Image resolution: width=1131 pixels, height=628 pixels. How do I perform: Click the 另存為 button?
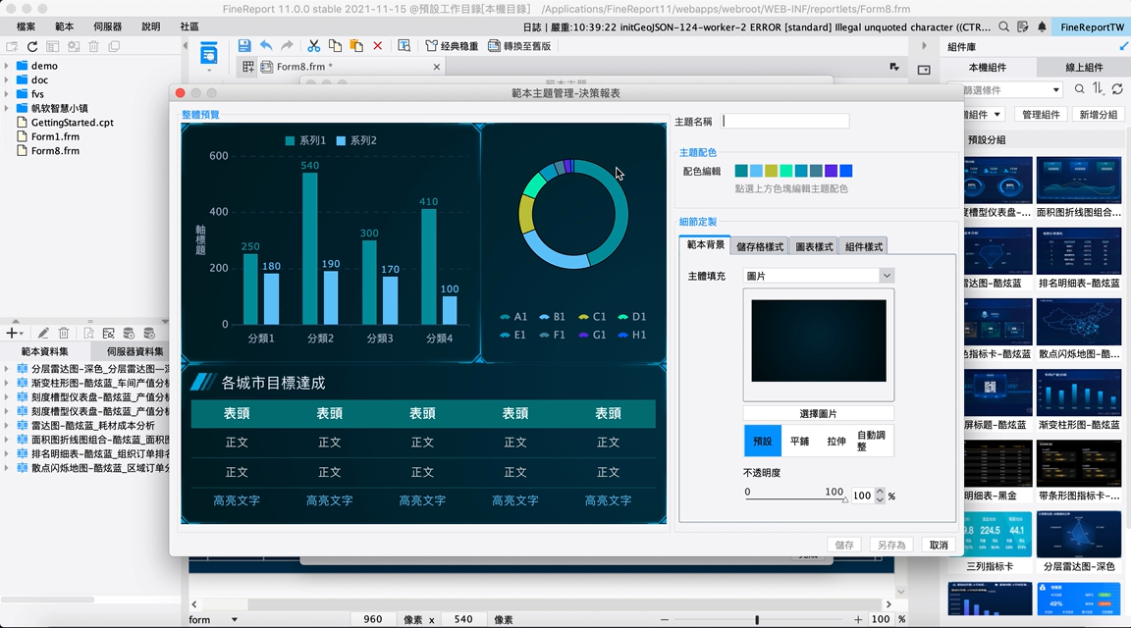coord(889,545)
